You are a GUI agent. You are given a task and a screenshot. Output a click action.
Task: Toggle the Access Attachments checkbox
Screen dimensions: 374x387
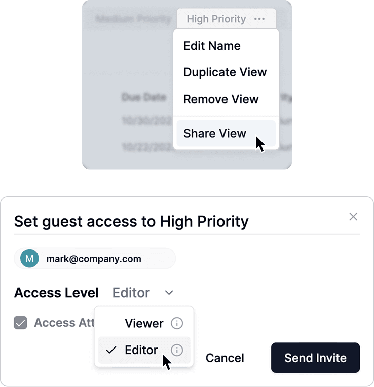pyautogui.click(x=20, y=323)
